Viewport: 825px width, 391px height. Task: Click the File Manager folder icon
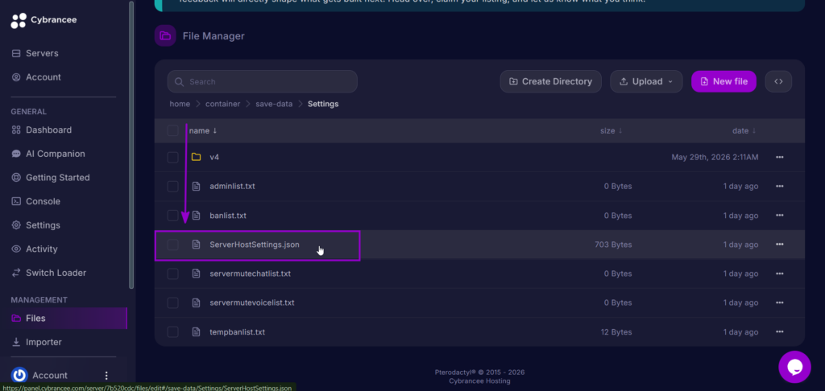pyautogui.click(x=165, y=35)
